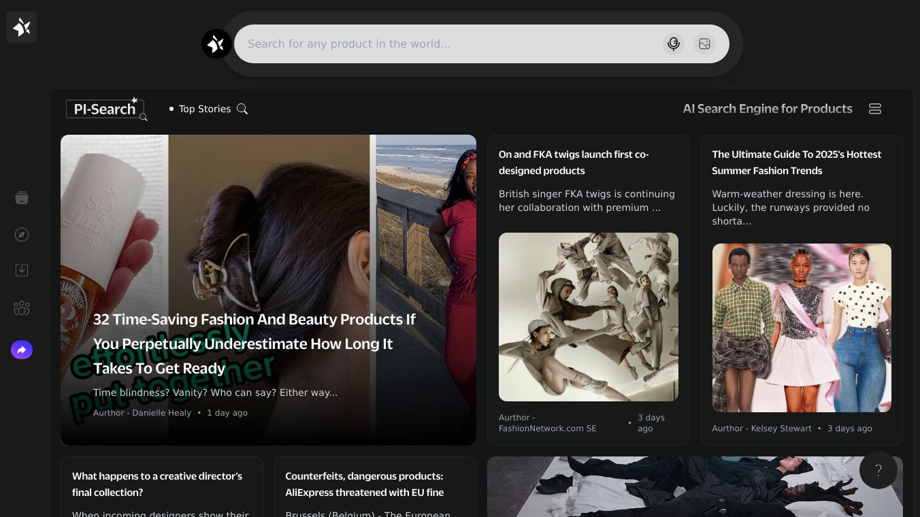
Task: Click the magnifier icon beside Top Stories
Action: [242, 109]
